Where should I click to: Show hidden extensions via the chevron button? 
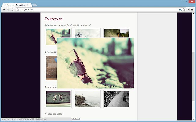[x=188, y=9]
